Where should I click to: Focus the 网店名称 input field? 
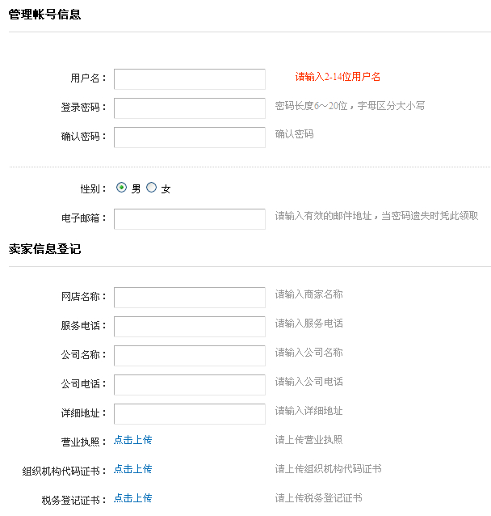[x=189, y=298]
